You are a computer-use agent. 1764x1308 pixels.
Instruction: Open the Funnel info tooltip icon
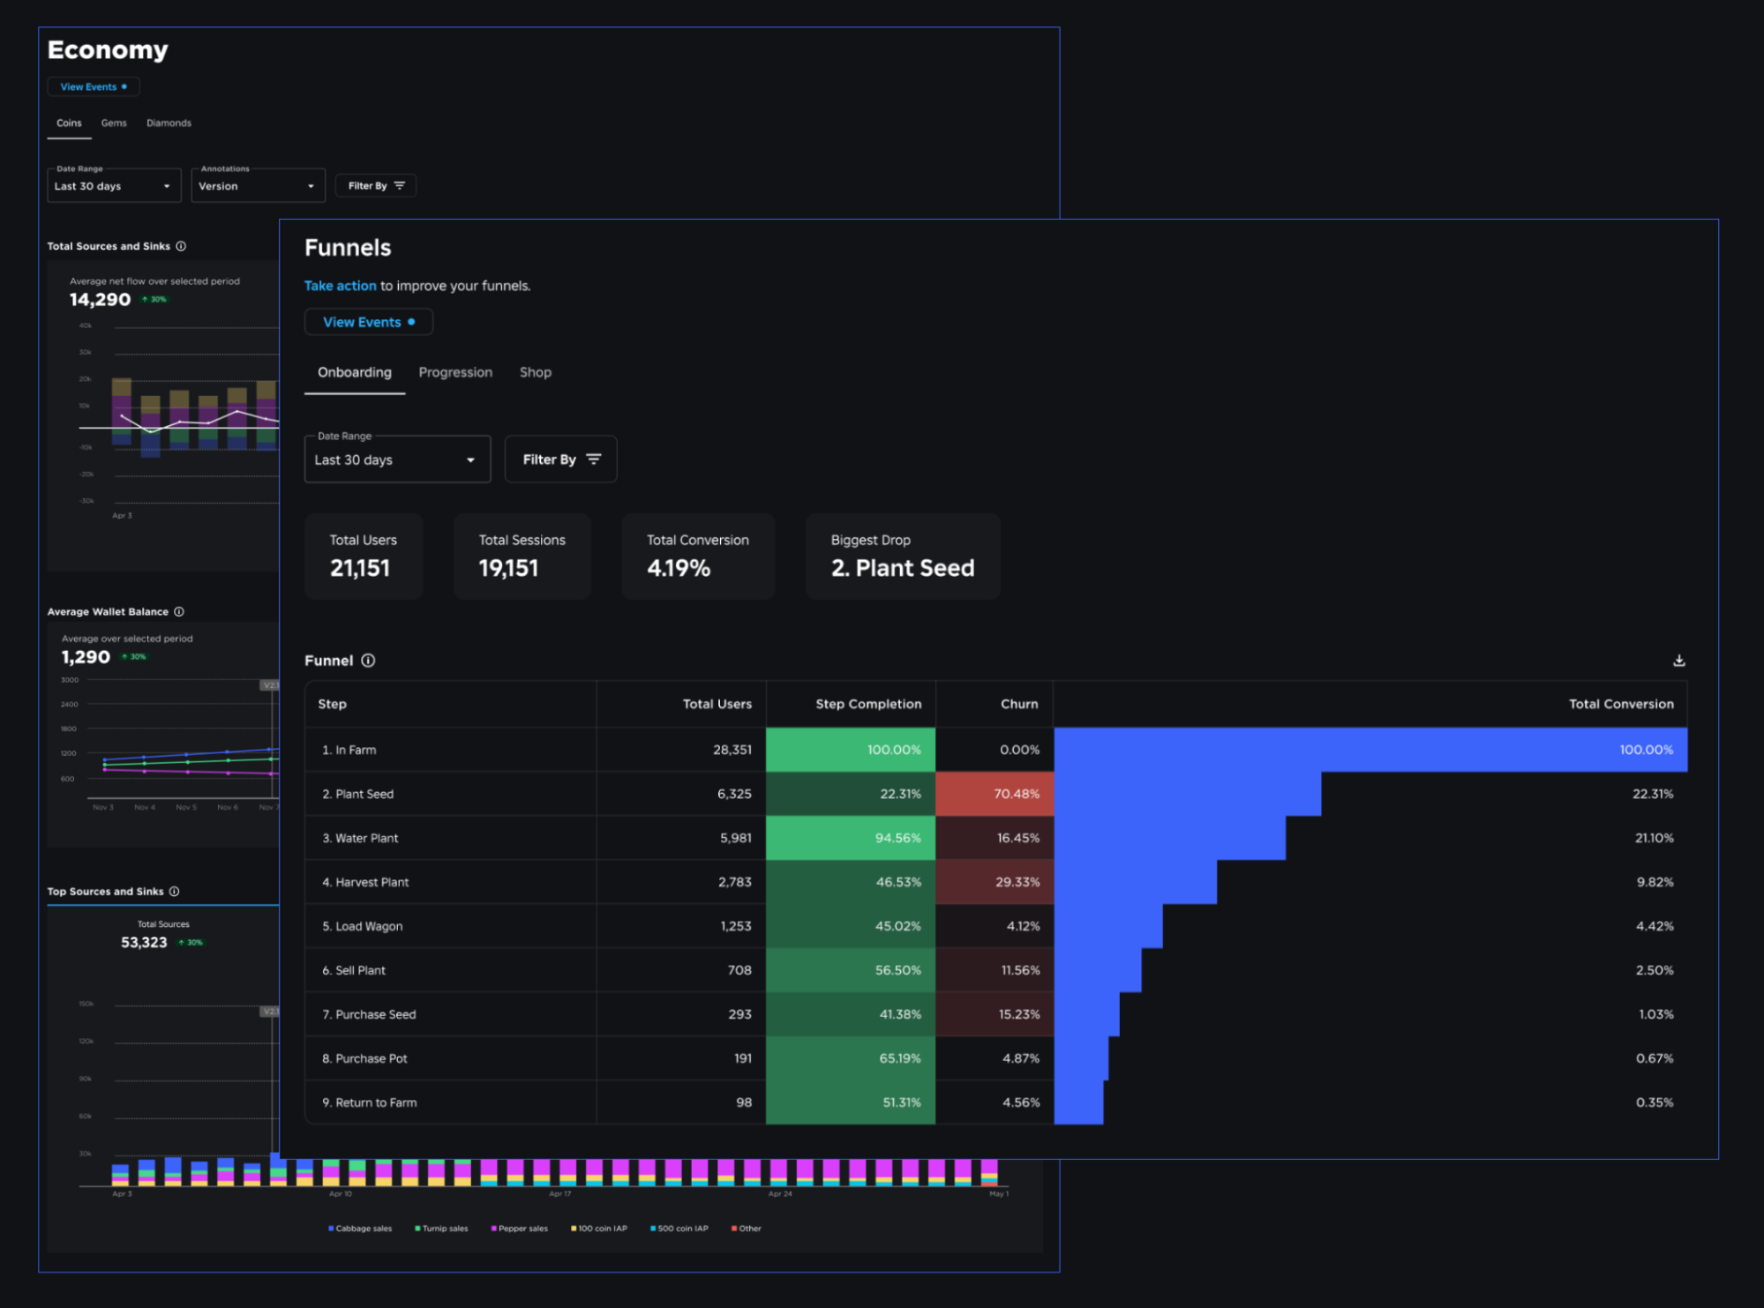click(368, 661)
